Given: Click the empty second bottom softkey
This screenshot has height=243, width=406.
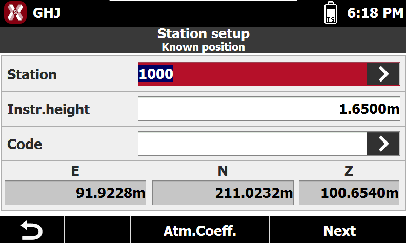Looking at the screenshot, I should 97,230.
